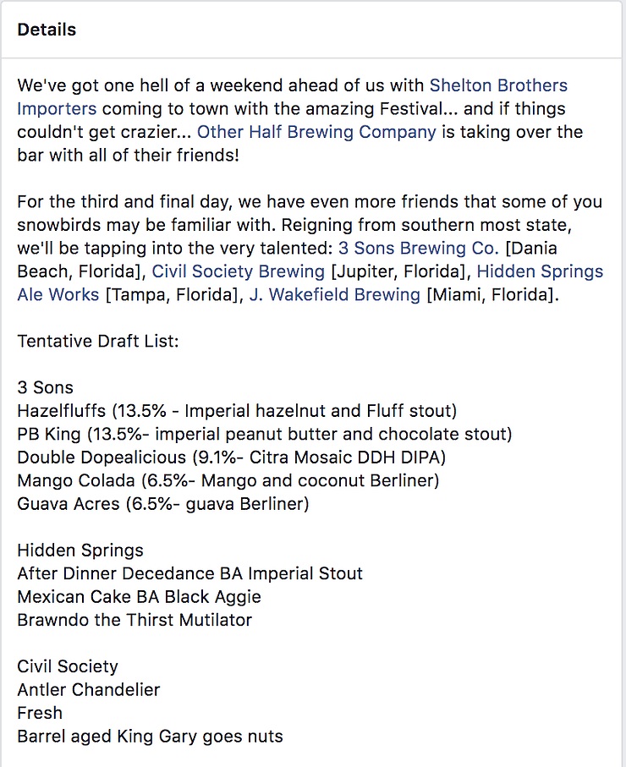
Task: Click After Dinner Decedance BA Imperial Stout
Action: click(189, 573)
